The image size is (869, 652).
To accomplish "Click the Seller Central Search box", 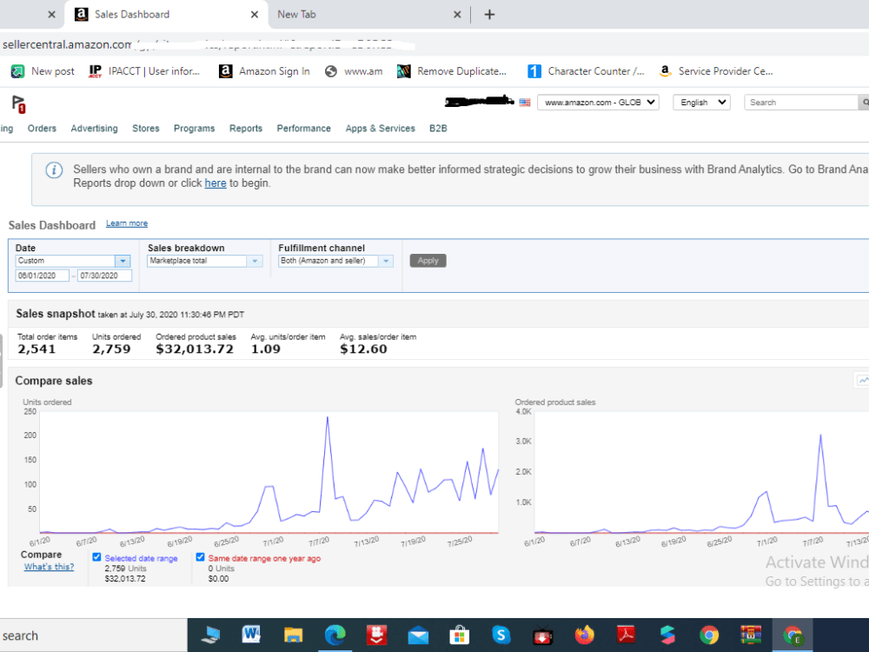I will pyautogui.click(x=801, y=103).
